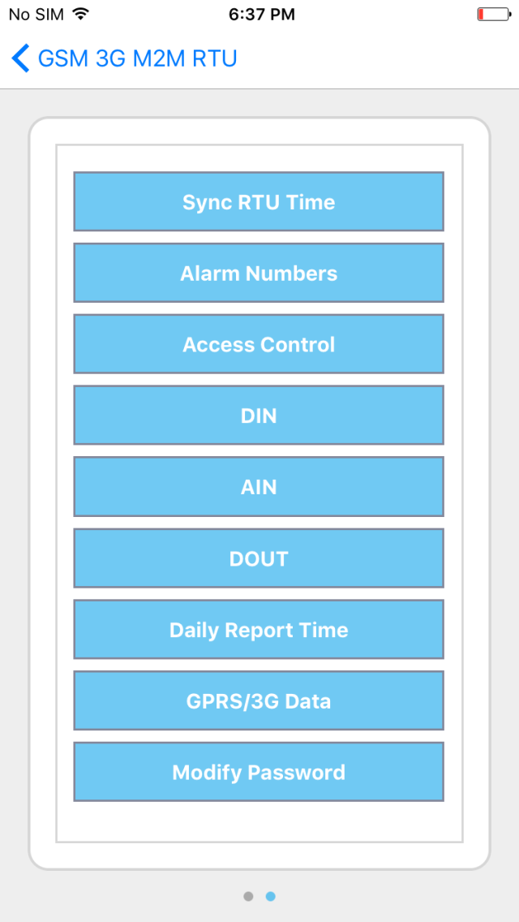Viewport: 519px width, 922px height.
Task: Open the Daily Report Time setting
Action: (259, 629)
